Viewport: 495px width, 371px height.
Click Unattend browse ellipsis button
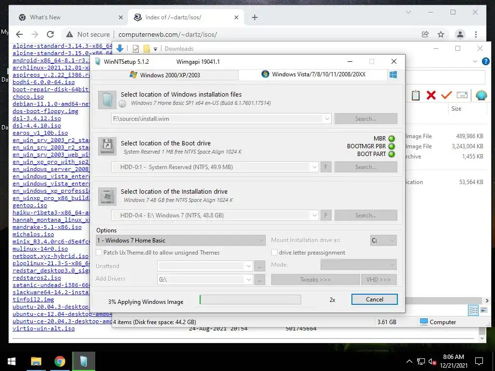(x=260, y=266)
